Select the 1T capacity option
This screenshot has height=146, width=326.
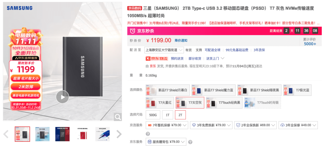pyautogui.click(x=168, y=115)
